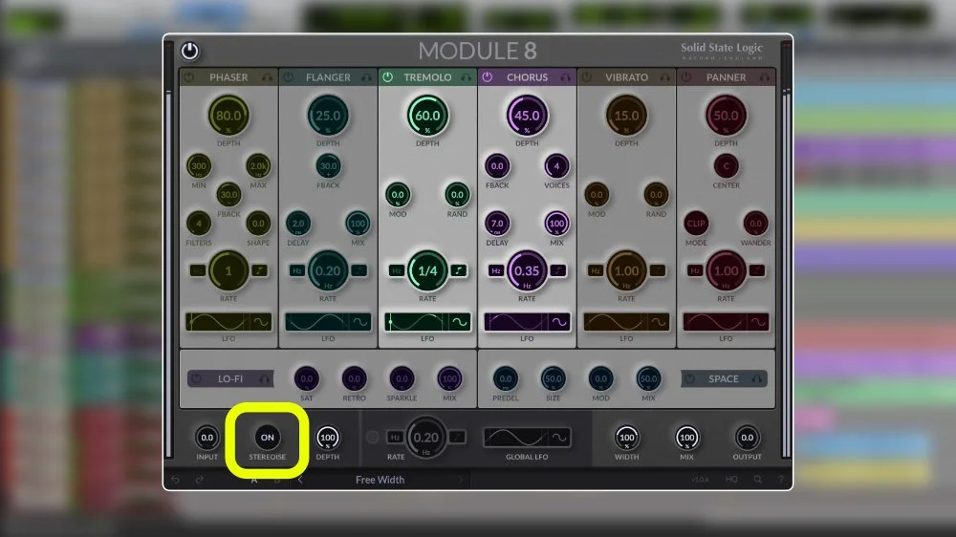Enable the Flanger module power button
Image resolution: width=956 pixels, height=537 pixels.
click(x=289, y=77)
